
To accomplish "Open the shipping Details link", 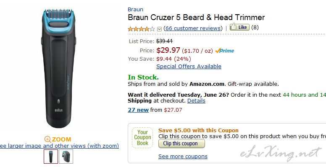I will [196, 101].
